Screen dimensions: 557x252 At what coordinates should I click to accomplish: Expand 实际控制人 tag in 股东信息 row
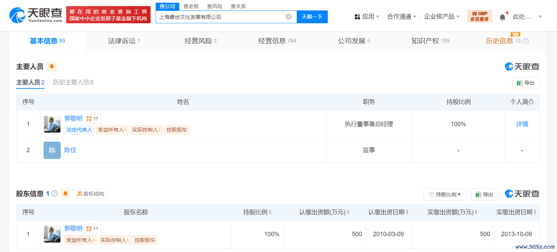[114, 240]
